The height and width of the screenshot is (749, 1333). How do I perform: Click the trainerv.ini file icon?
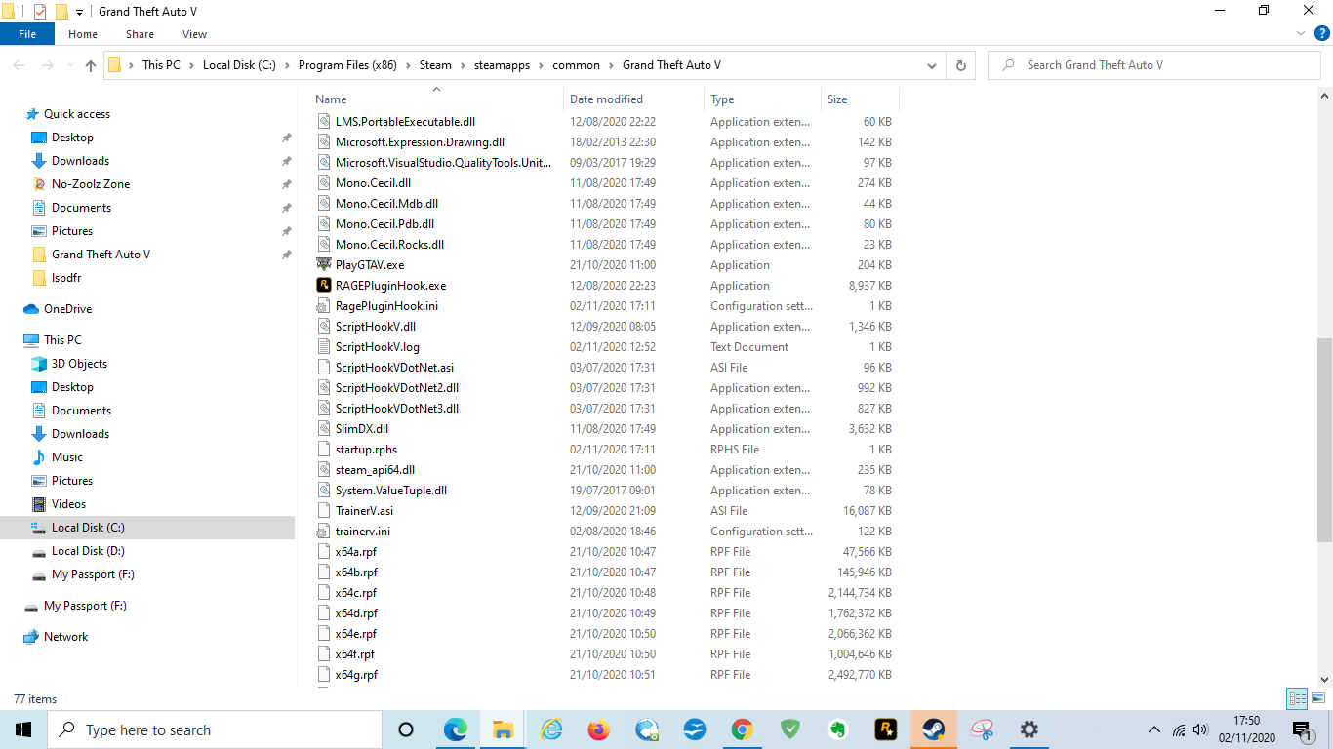coord(325,532)
